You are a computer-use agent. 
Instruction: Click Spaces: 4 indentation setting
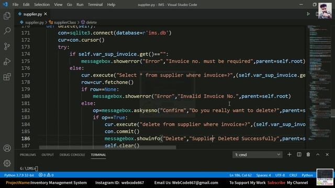pyautogui.click(x=263, y=175)
